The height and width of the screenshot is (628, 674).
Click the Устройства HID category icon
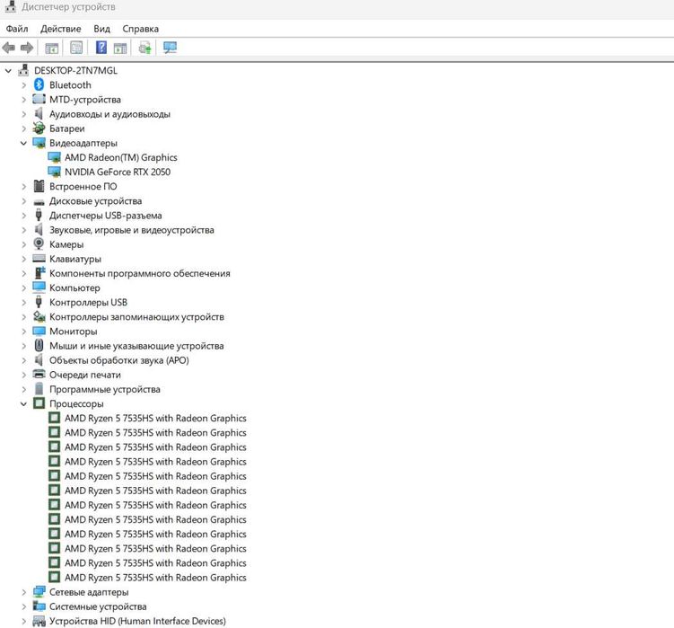[39, 621]
